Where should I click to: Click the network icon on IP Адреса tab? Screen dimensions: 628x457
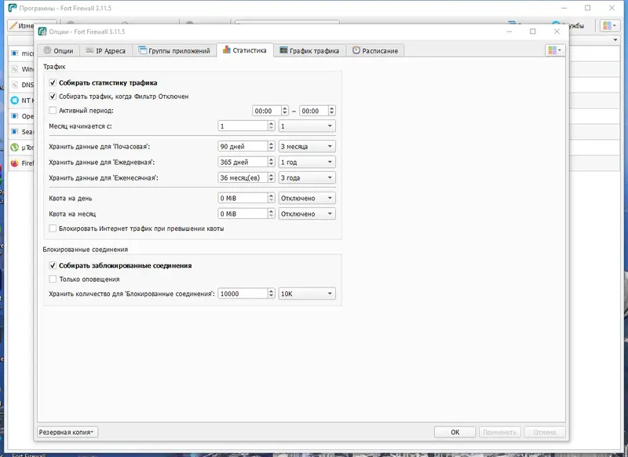(89, 50)
